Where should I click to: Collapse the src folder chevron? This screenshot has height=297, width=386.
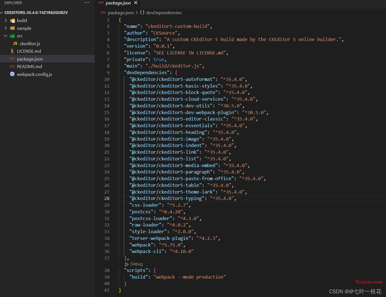click(x=6, y=36)
